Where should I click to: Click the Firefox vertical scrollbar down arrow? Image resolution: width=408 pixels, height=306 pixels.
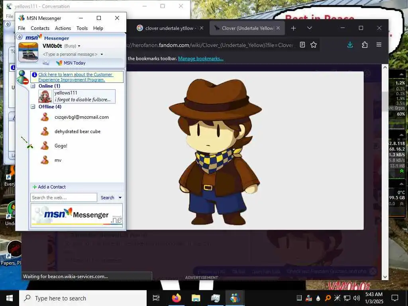click(385, 277)
